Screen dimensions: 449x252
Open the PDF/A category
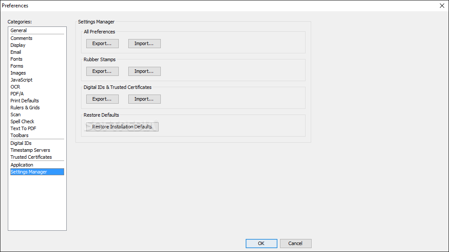click(x=37, y=93)
